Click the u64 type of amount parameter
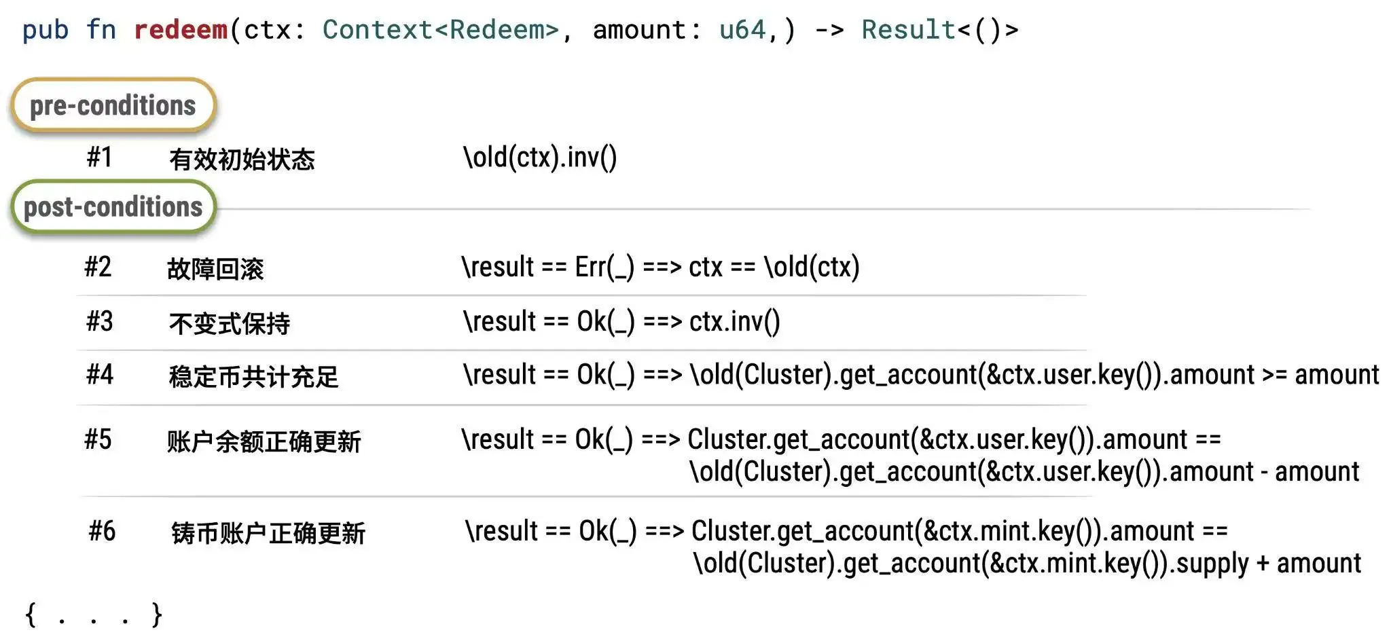This screenshot has height=641, width=1391. [742, 30]
